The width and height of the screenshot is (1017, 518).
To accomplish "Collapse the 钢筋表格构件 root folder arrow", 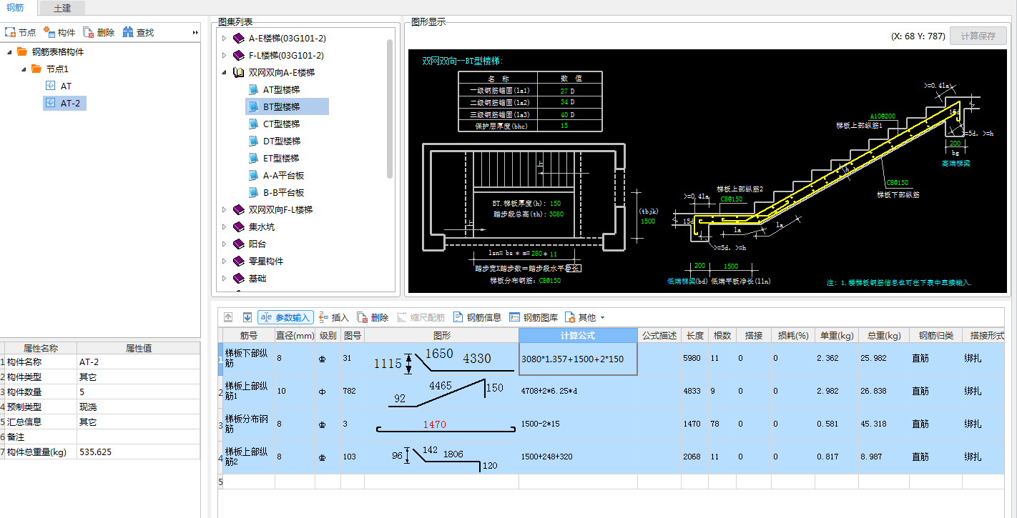I will pos(8,51).
